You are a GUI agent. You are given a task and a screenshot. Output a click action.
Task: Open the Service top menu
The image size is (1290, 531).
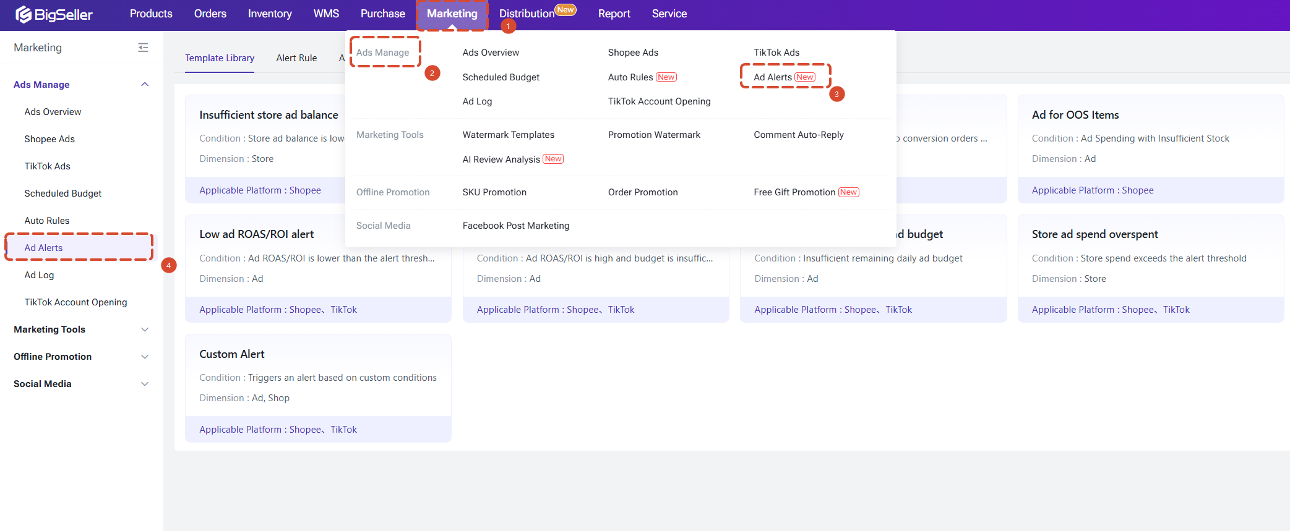click(x=669, y=14)
